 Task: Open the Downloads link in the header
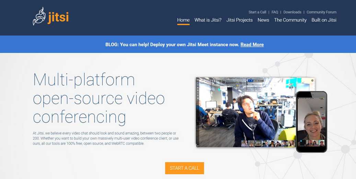[292, 12]
